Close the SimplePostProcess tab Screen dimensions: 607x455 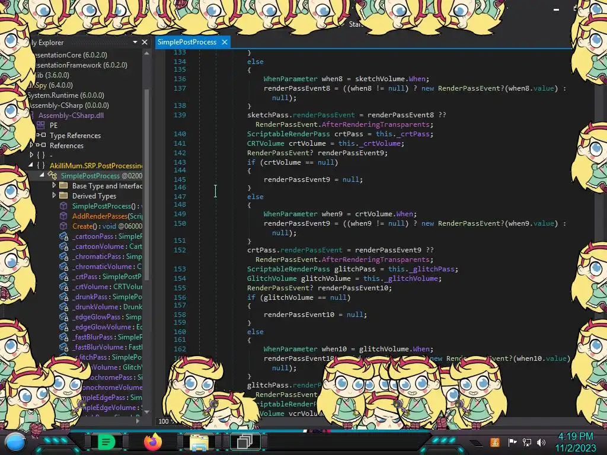click(x=225, y=42)
